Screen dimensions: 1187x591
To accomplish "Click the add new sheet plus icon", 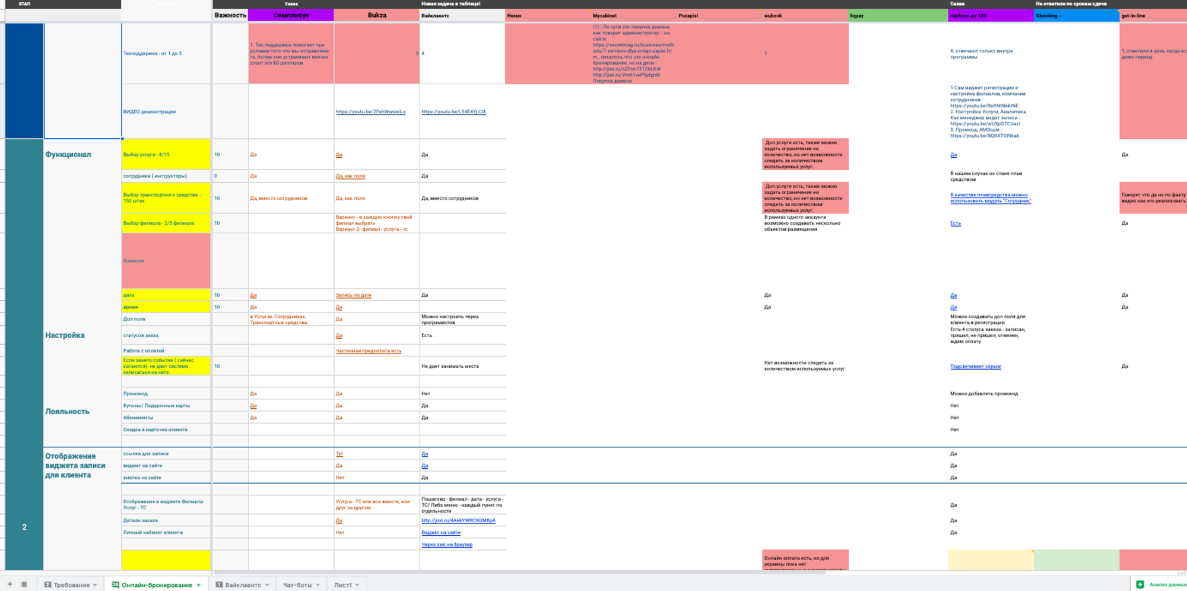I will pyautogui.click(x=9, y=584).
